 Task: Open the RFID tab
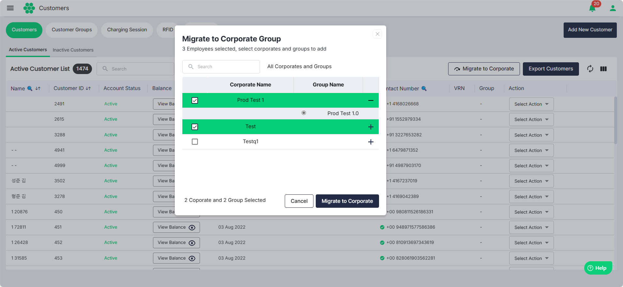click(x=167, y=30)
